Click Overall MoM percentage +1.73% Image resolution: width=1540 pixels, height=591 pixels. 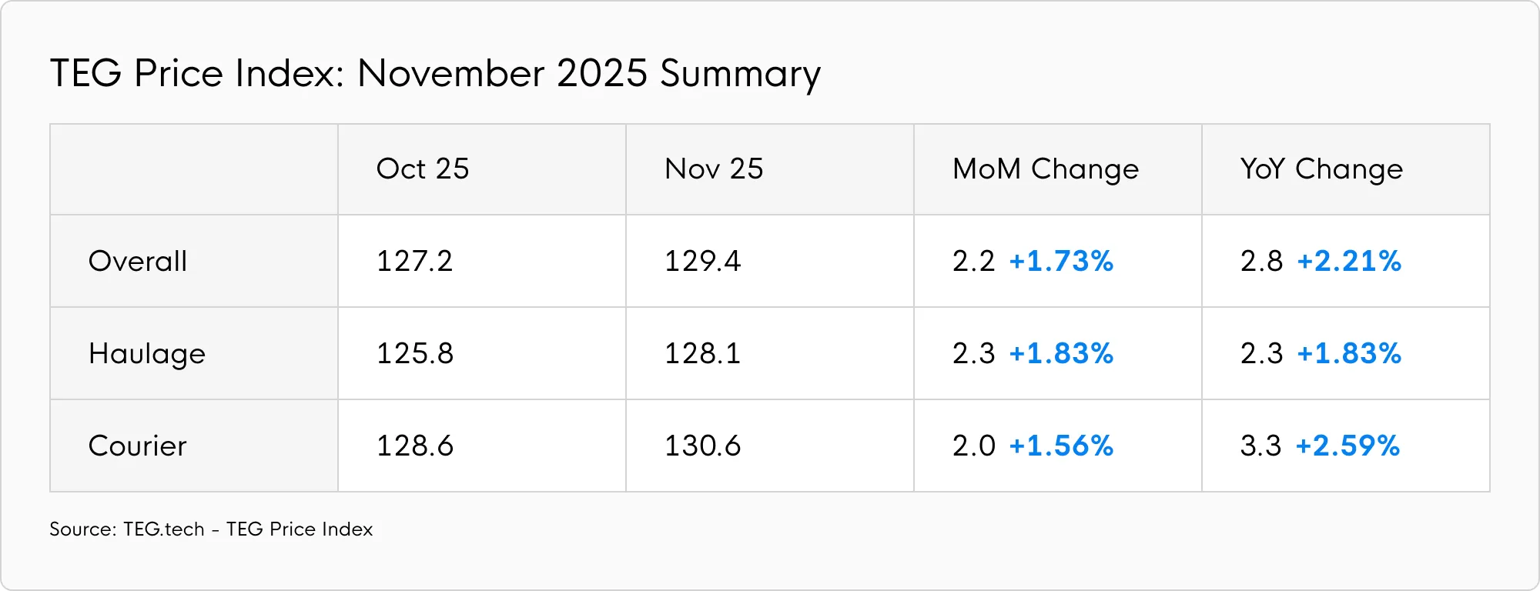pos(1061,262)
